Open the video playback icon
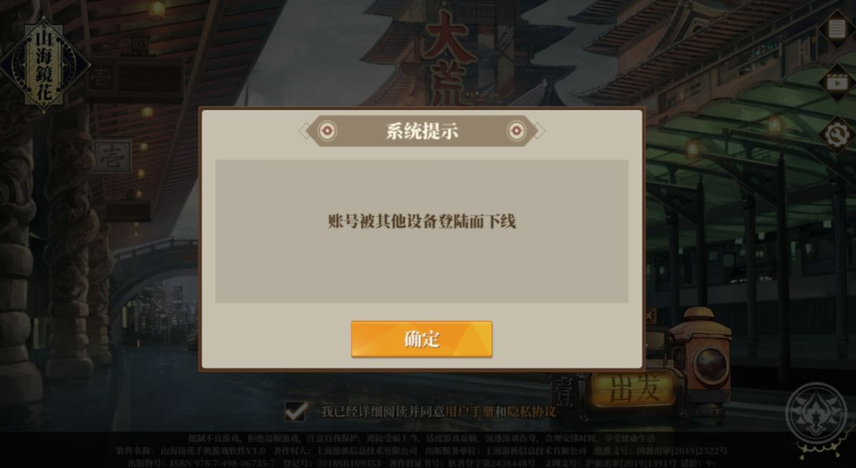Image resolution: width=856 pixels, height=468 pixels. click(x=838, y=83)
